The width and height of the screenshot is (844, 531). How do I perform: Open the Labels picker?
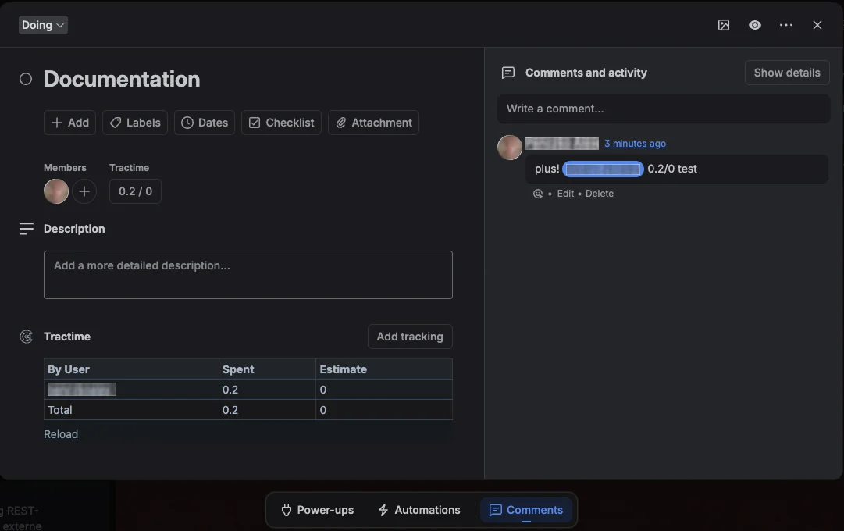point(135,123)
